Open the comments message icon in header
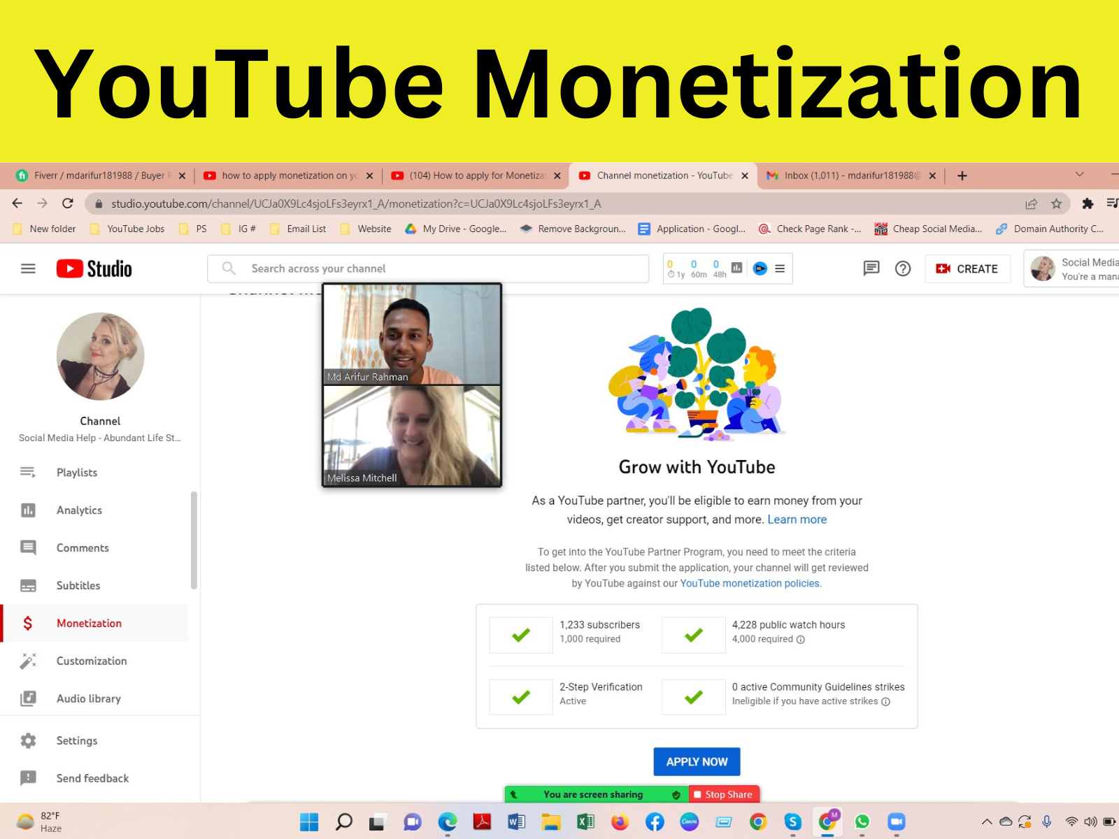This screenshot has width=1119, height=839. 871,268
